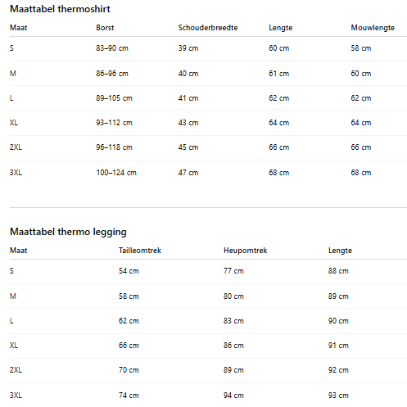Click the Maattabel thermo legging heading
The width and height of the screenshot is (407, 407).
click(x=68, y=232)
